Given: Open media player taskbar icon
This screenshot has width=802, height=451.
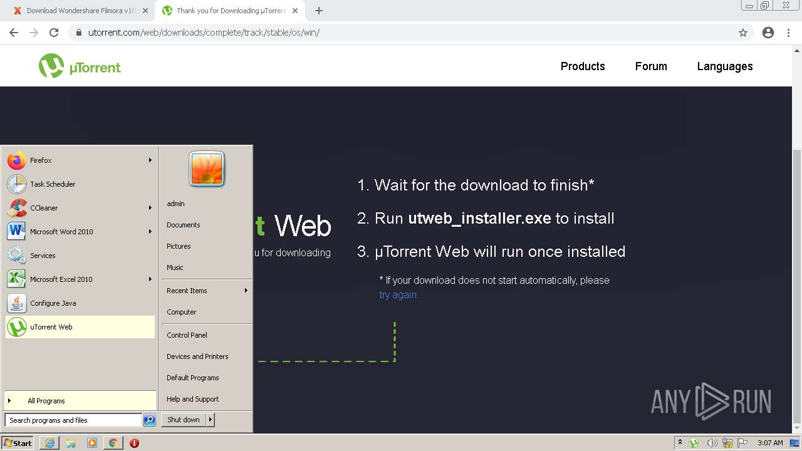Looking at the screenshot, I should [x=92, y=443].
